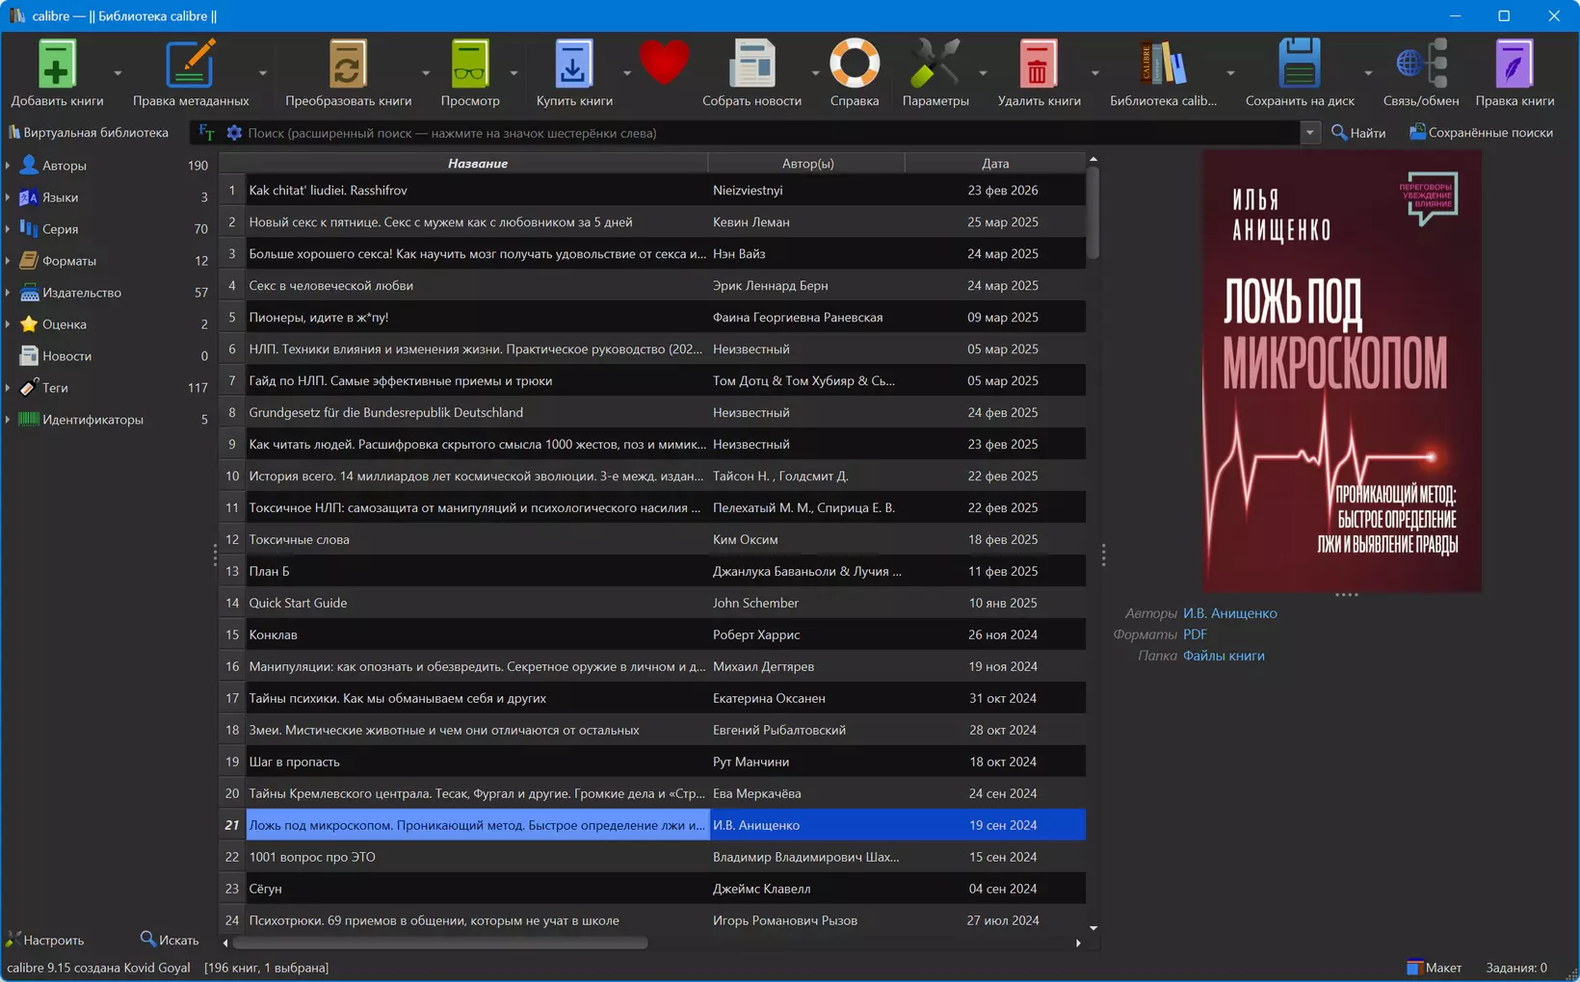Select book row 1001 вопрос про ЭТО
Screen dimensions: 1580x982
coord(652,857)
